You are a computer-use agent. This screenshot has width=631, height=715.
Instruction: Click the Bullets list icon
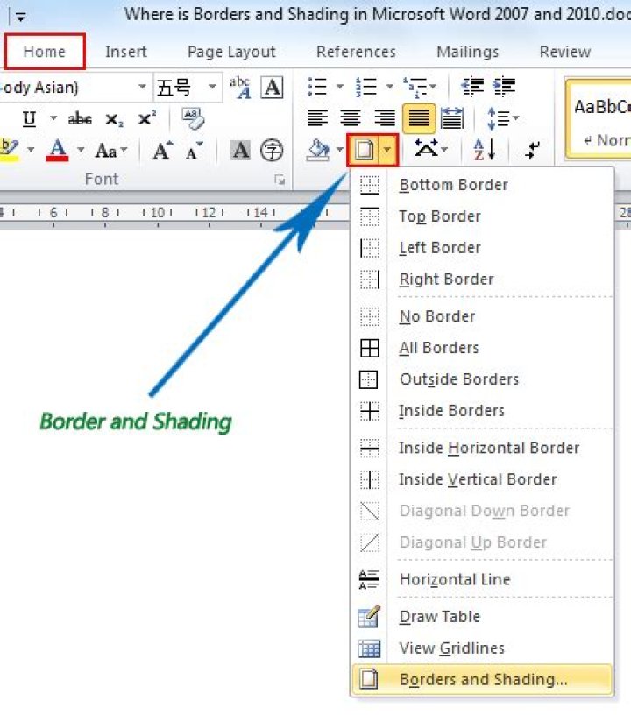tap(317, 86)
